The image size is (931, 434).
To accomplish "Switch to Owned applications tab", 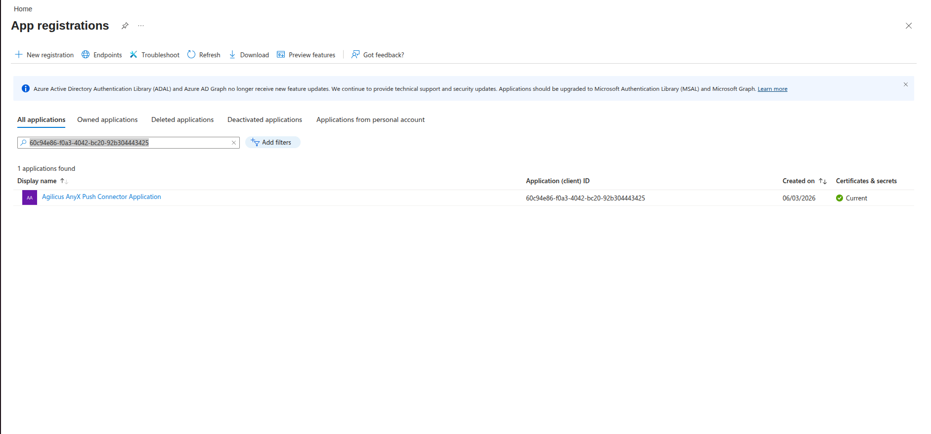I will 107,119.
